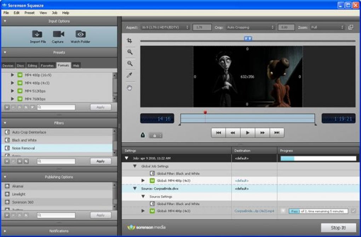Select the hand pan tool

tap(130, 88)
